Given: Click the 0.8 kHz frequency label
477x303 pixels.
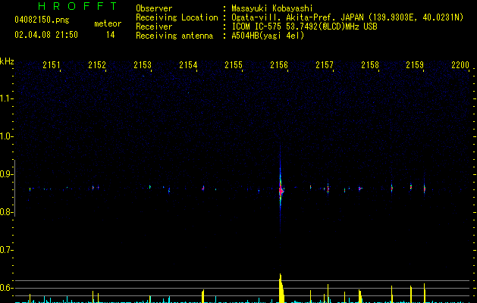Looking at the screenshot, I should tap(6, 212).
